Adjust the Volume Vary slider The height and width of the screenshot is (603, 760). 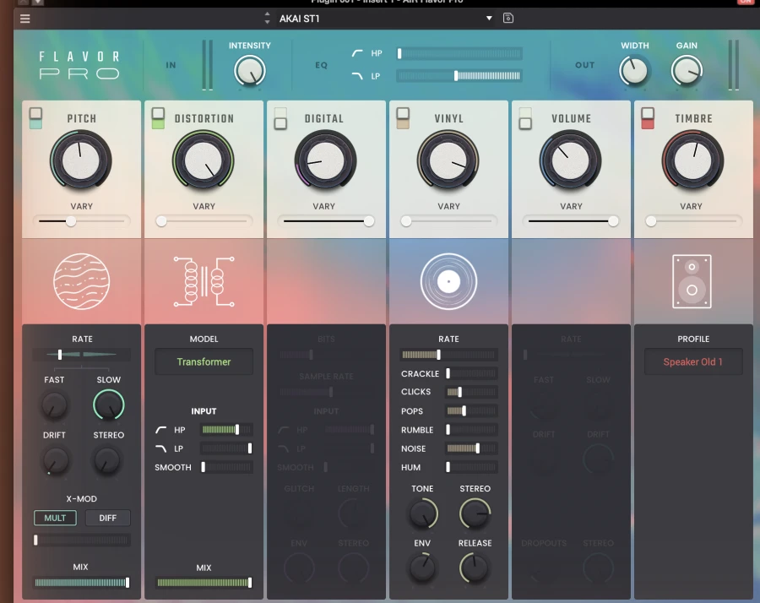[x=571, y=221]
